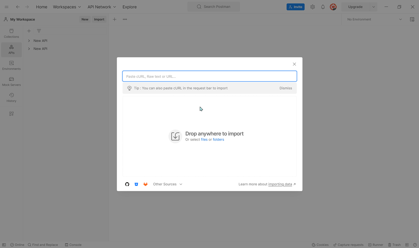Open the tab options ellipsis icon
The image size is (419, 248).
pyautogui.click(x=125, y=19)
